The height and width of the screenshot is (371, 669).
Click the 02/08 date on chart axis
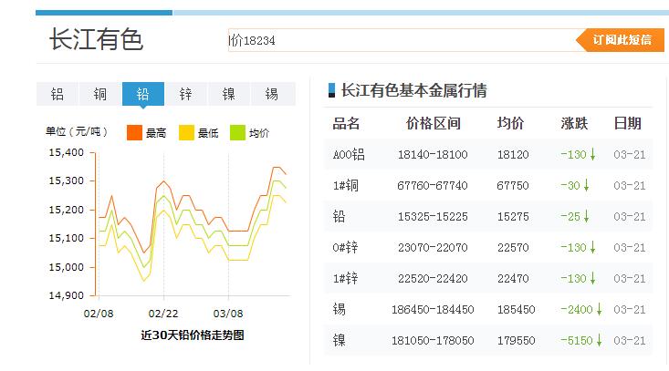click(99, 314)
